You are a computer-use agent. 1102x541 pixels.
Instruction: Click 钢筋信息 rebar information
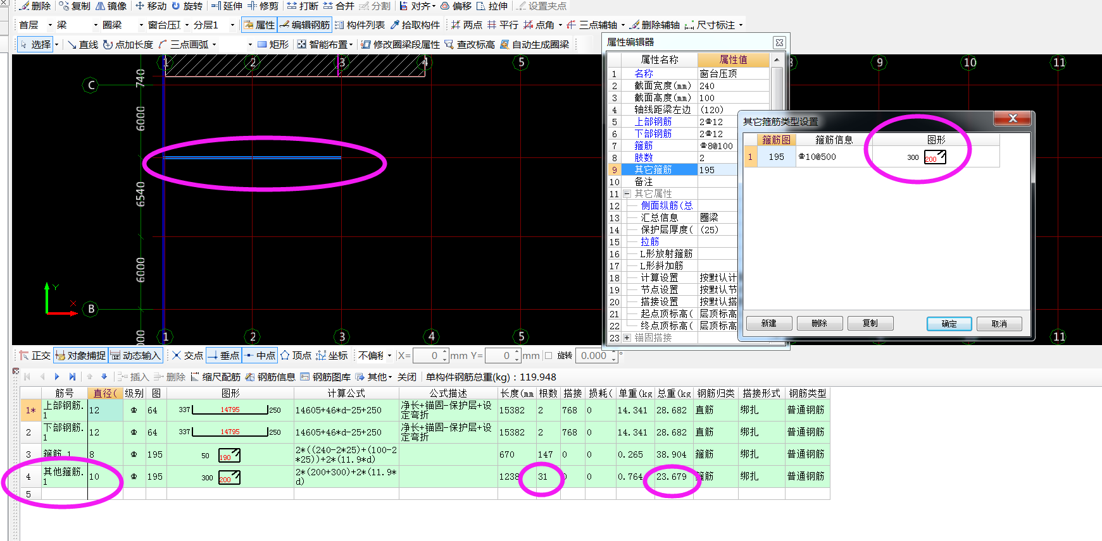click(x=270, y=377)
